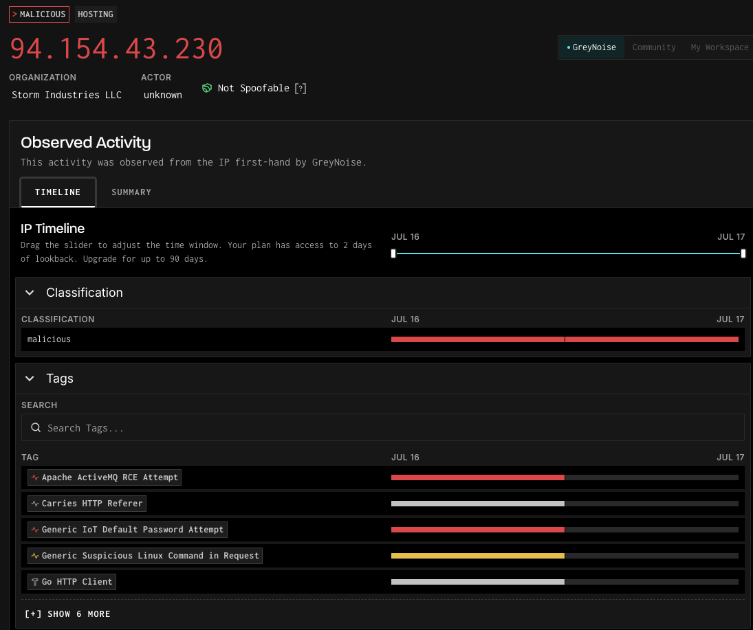This screenshot has width=753, height=630.
Task: Open the Generic IoT Default Password Attempt tag
Action: coord(127,530)
